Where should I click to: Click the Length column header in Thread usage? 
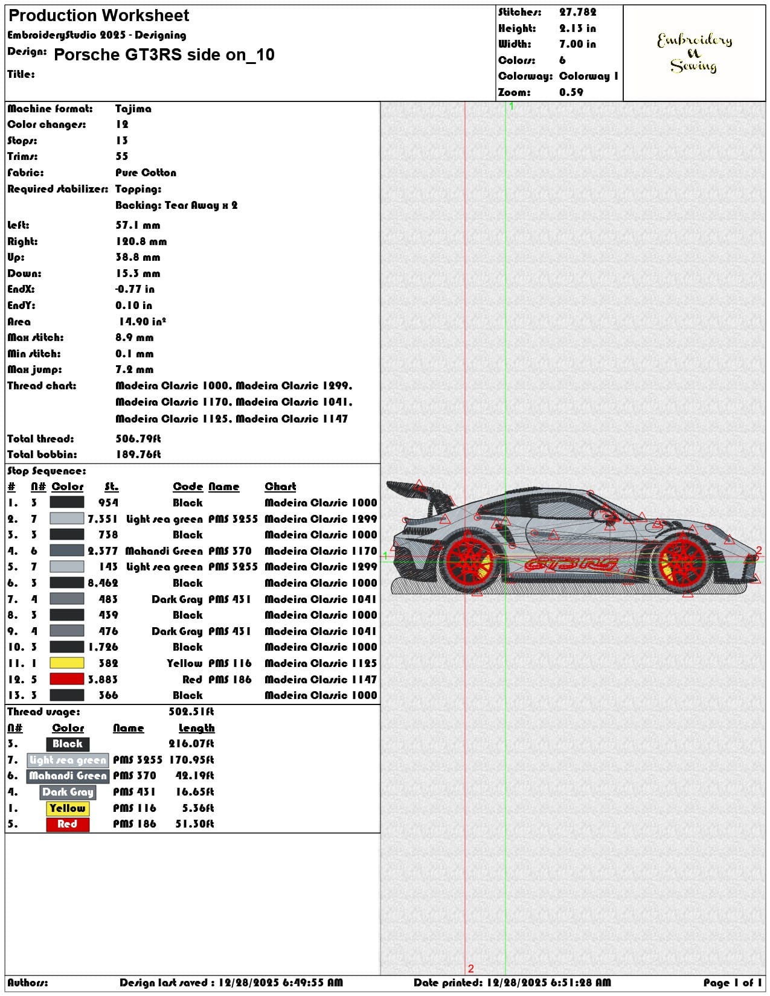point(196,728)
